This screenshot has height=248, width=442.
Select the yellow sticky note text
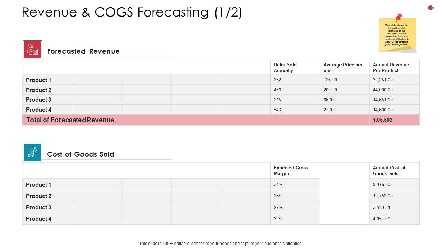(397, 35)
